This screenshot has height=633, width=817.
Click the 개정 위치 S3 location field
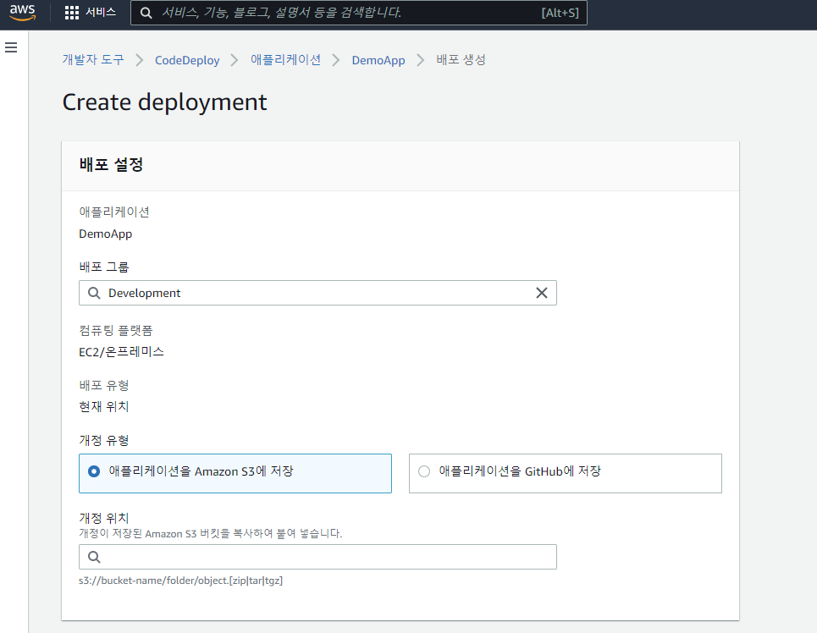[x=317, y=557]
